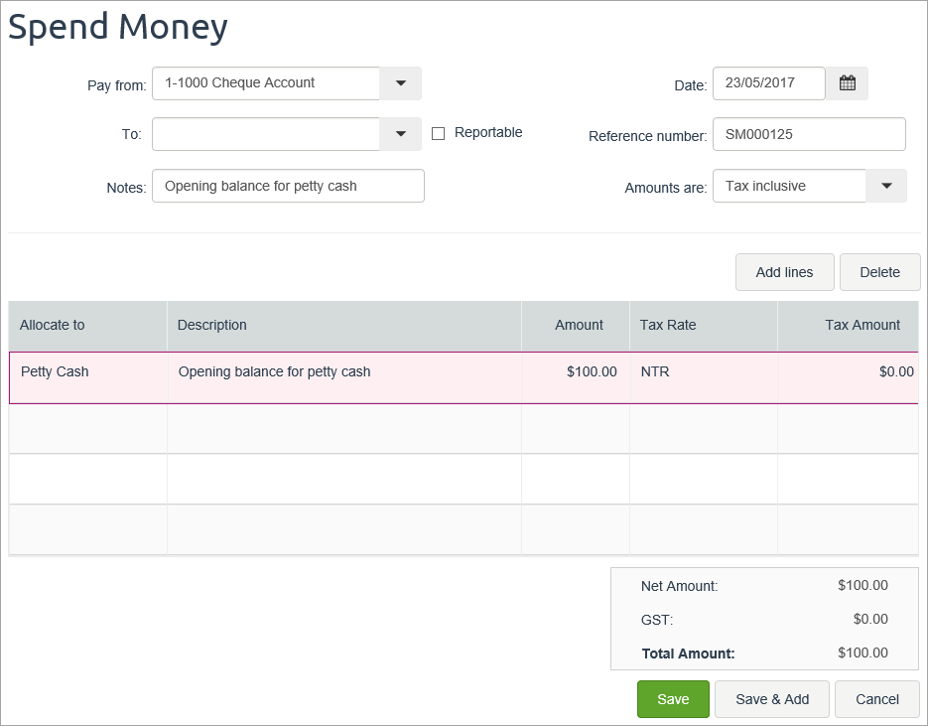Click the $100.00 amount cell

click(577, 372)
